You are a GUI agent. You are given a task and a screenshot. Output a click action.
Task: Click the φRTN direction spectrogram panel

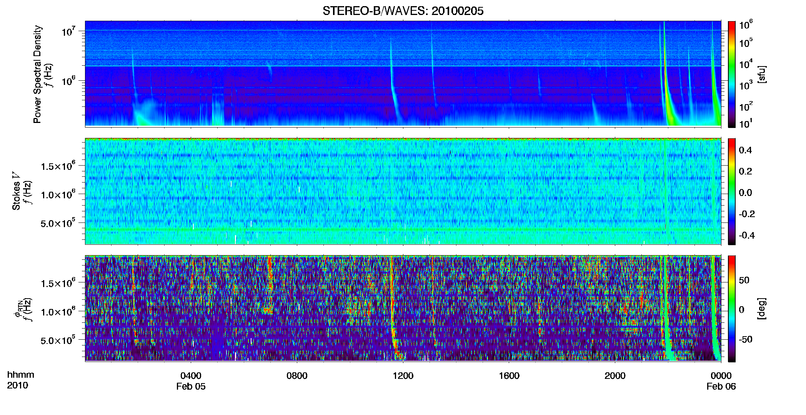click(403, 309)
